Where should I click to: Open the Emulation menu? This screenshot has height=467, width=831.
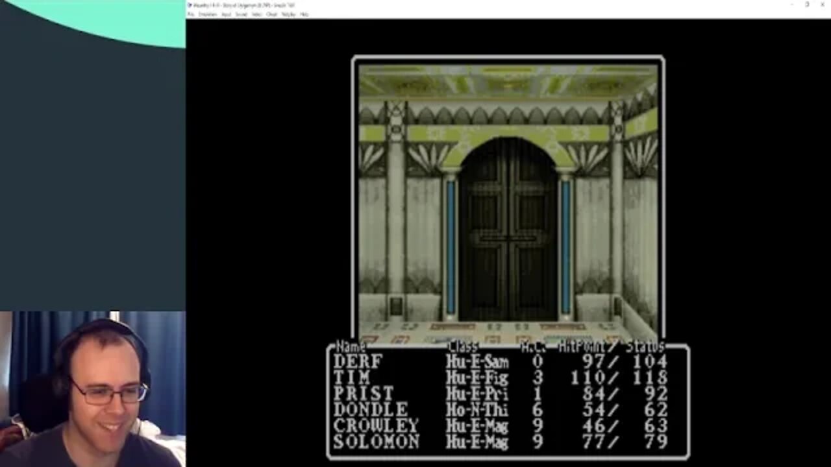click(x=208, y=14)
